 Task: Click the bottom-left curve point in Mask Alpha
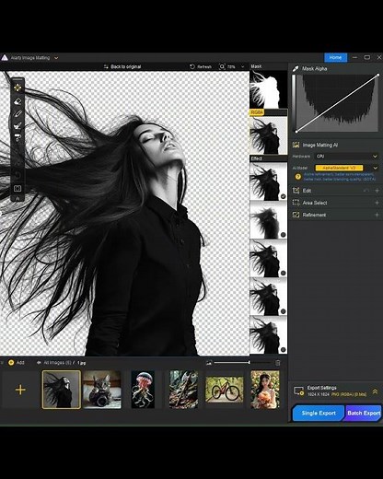(x=296, y=132)
